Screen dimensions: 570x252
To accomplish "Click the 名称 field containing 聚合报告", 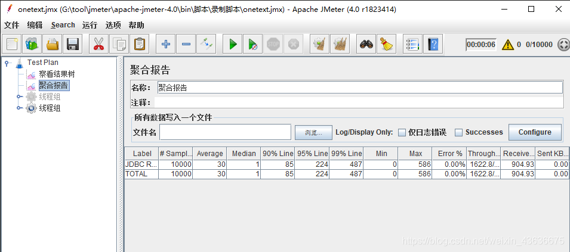I will (360, 88).
